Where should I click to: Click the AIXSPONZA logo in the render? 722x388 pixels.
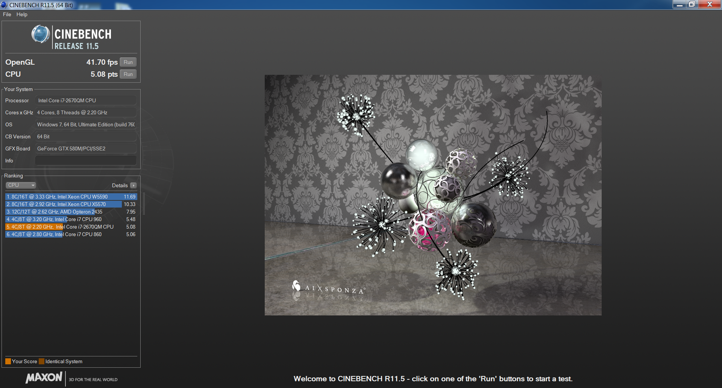(x=328, y=288)
